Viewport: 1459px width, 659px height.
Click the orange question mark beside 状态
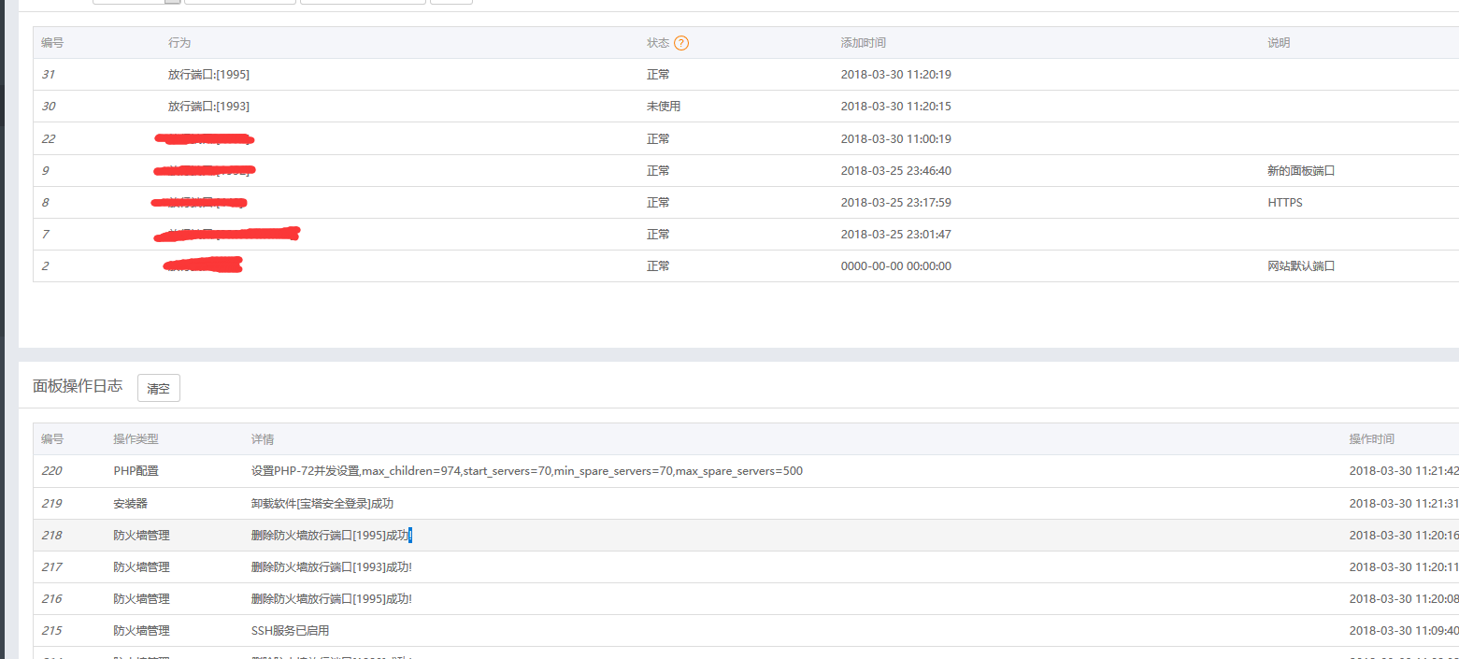pos(681,43)
